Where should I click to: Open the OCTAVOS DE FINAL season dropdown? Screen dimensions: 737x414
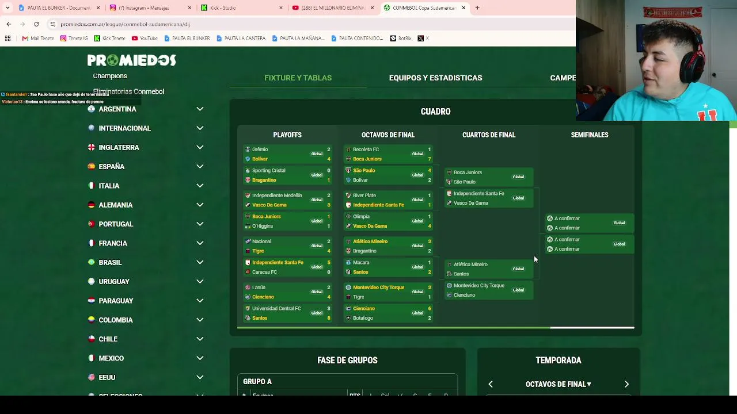[x=558, y=384]
